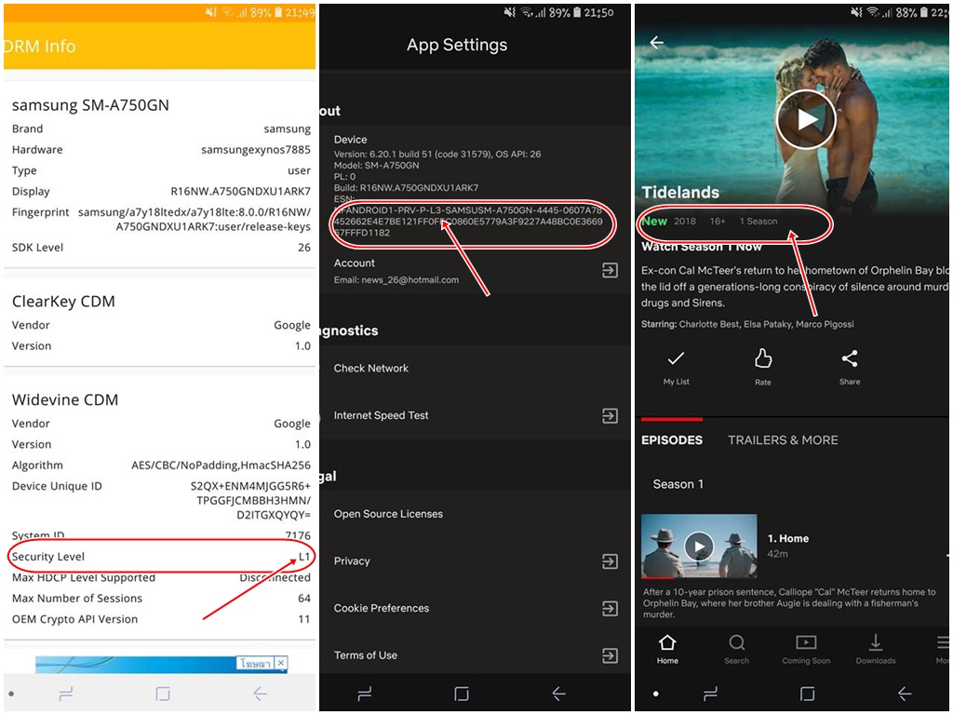Image resolution: width=953 pixels, height=715 pixels.
Task: Tap Widevine CDM heading
Action: click(65, 400)
